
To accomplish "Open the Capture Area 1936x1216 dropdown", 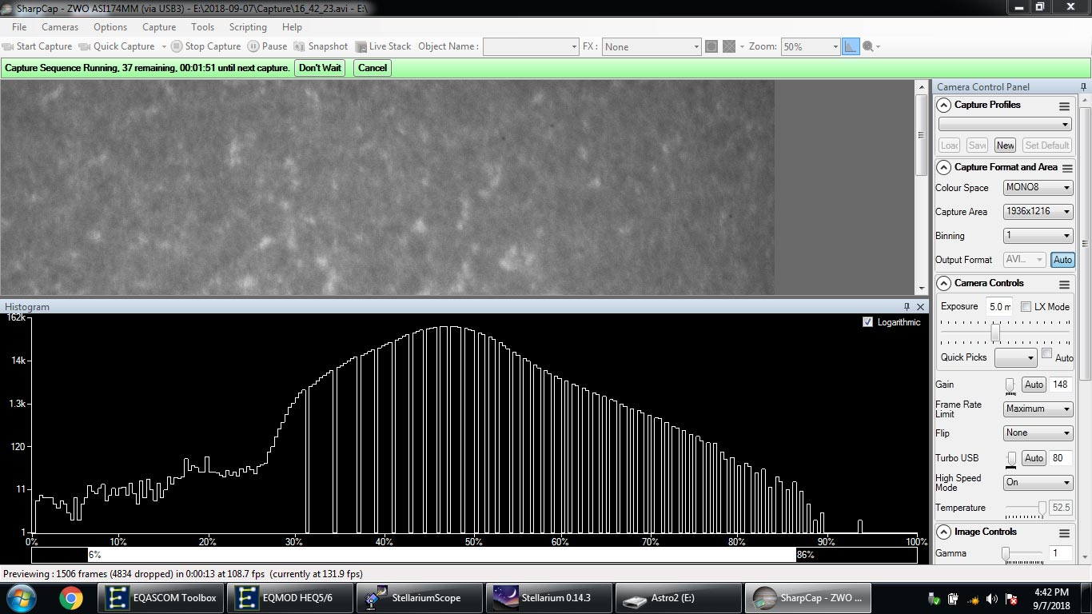I will 1038,212.
